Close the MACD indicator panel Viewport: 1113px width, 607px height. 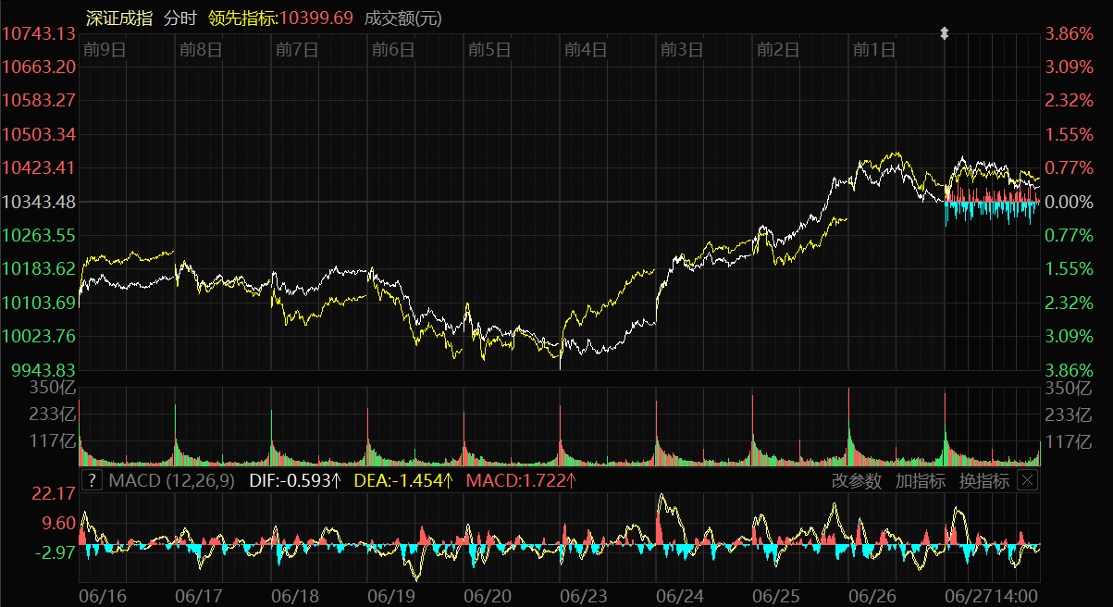click(x=1027, y=480)
